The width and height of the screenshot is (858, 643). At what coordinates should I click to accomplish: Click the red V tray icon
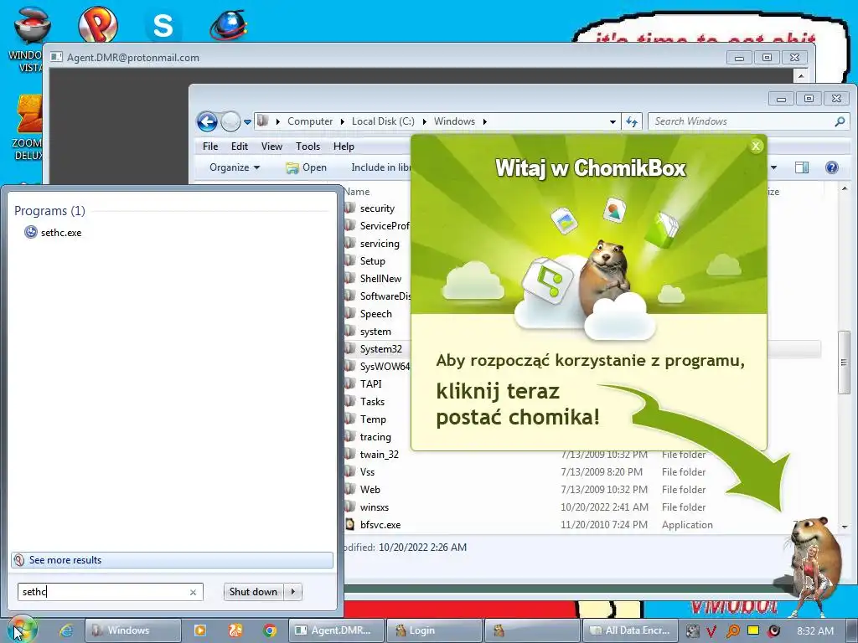pos(711,631)
